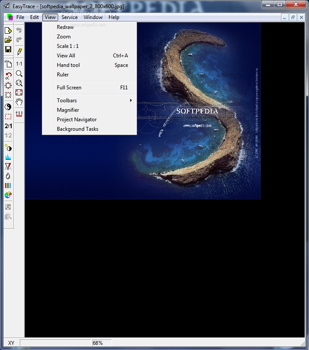The image size is (309, 350).
Task: Click the yin-yang invert icon
Action: point(8,107)
